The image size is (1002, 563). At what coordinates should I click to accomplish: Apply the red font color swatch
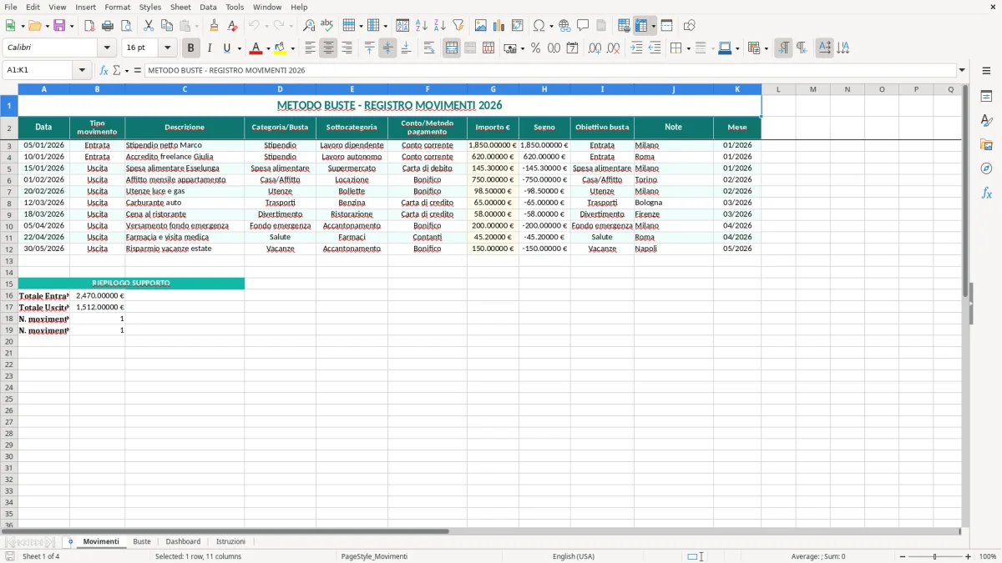[x=256, y=48]
